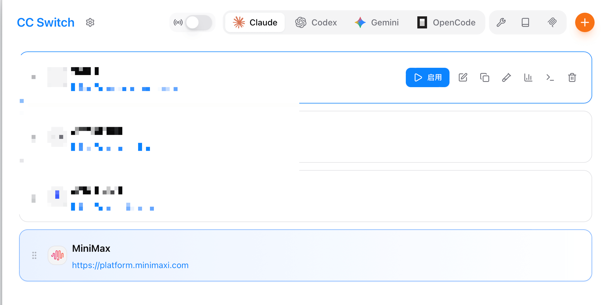The height and width of the screenshot is (305, 604).
Task: Duplicate the first provider with copy icon
Action: pos(485,77)
